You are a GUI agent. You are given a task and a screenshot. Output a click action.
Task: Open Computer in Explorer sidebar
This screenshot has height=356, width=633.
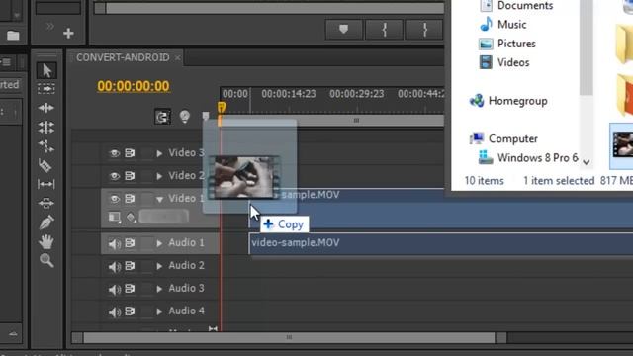pyautogui.click(x=512, y=138)
